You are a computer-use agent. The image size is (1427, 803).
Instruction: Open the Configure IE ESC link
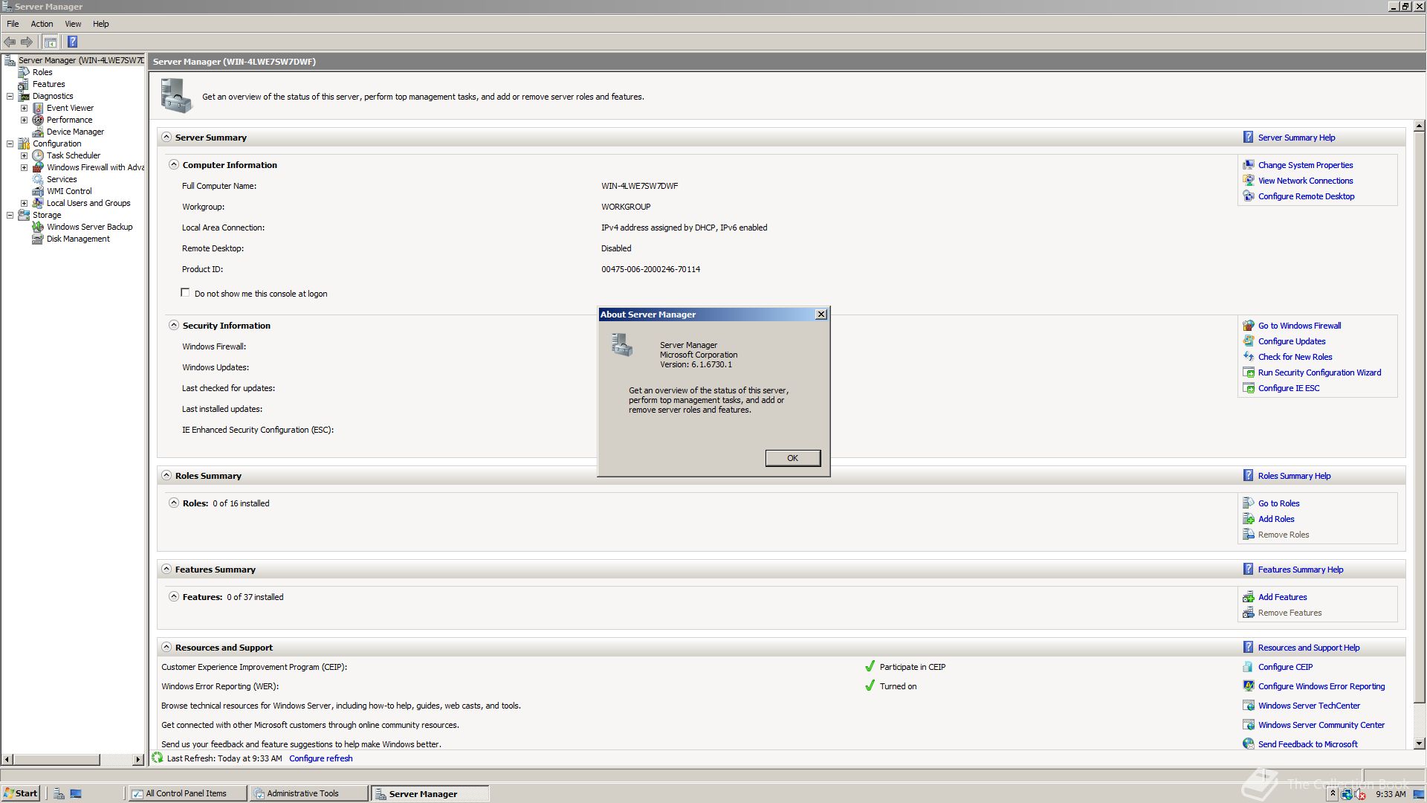(x=1289, y=388)
